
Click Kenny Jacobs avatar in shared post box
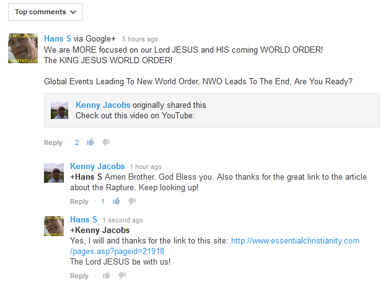point(59,110)
